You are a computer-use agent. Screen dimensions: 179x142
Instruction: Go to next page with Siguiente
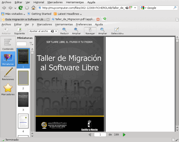[x=19, y=31]
